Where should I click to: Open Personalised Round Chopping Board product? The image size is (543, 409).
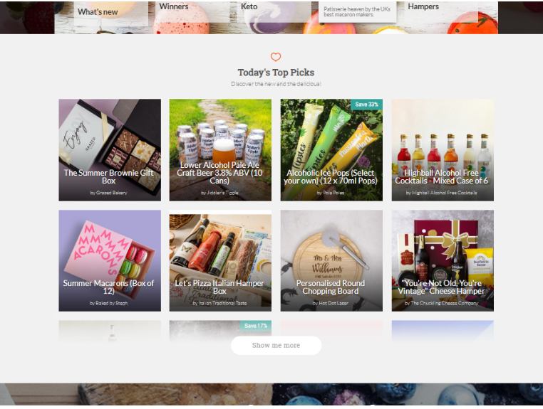click(x=331, y=260)
